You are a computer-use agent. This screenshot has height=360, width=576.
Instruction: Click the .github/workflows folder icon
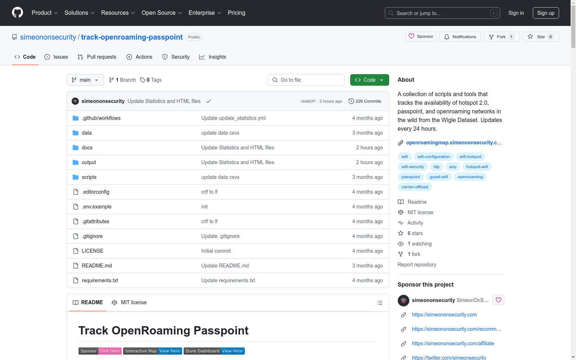click(76, 118)
